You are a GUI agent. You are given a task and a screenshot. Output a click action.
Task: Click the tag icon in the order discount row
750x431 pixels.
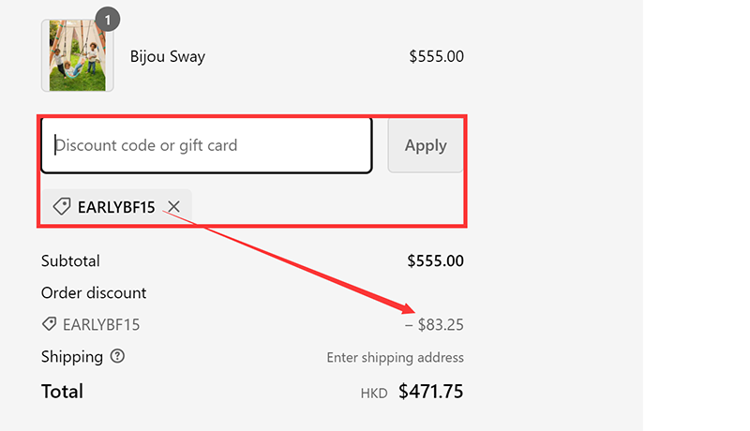point(49,324)
